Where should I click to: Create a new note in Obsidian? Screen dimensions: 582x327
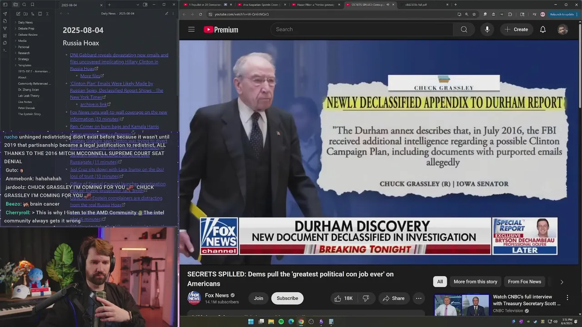pyautogui.click(x=18, y=14)
